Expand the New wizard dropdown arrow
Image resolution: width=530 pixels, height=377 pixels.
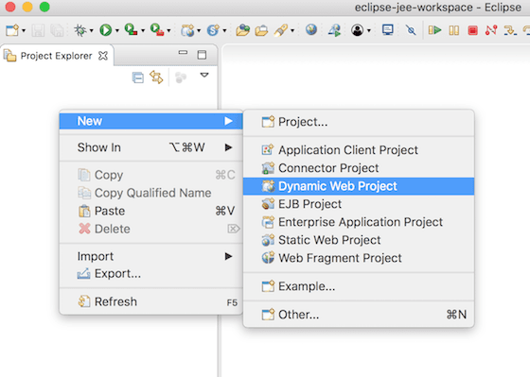(24, 31)
